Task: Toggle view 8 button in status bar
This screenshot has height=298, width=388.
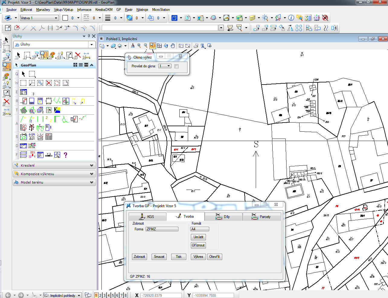Action: [126, 295]
